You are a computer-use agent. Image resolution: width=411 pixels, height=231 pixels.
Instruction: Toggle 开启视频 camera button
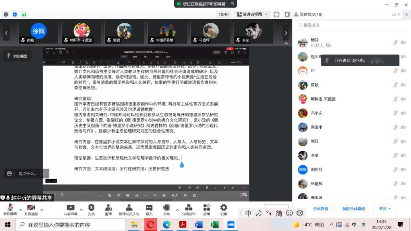31,208
